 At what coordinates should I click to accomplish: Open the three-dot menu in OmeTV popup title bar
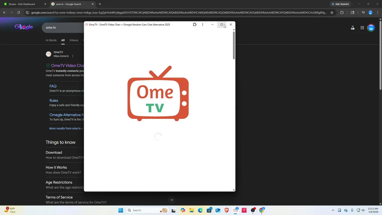[x=203, y=24]
